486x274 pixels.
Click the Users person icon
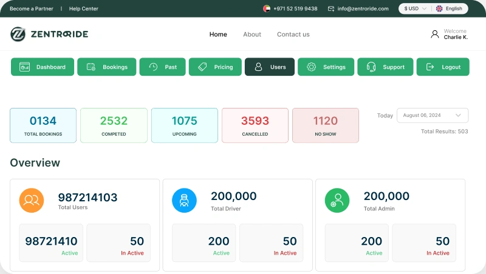259,67
